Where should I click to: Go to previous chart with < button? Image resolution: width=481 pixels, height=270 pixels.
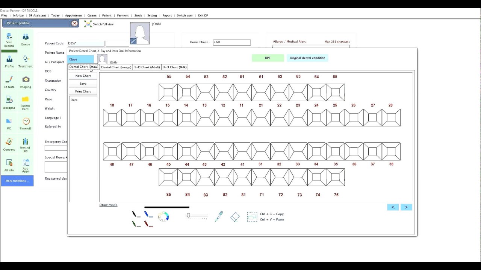click(x=393, y=207)
